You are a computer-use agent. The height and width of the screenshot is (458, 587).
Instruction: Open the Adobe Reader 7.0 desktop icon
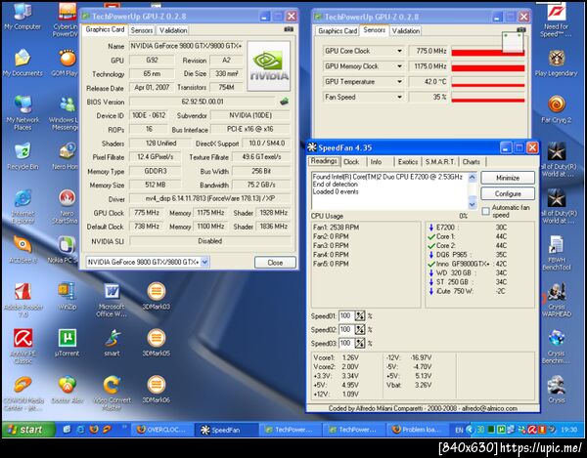click(x=23, y=300)
